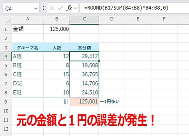189x136 pixels.
Task: Select row 8 header
Action: [6, 93]
